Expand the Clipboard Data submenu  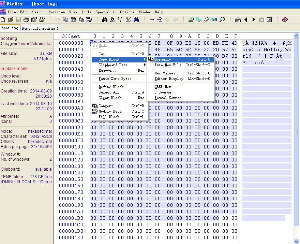click(120, 65)
